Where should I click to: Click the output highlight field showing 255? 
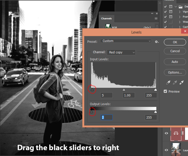(x=151, y=117)
